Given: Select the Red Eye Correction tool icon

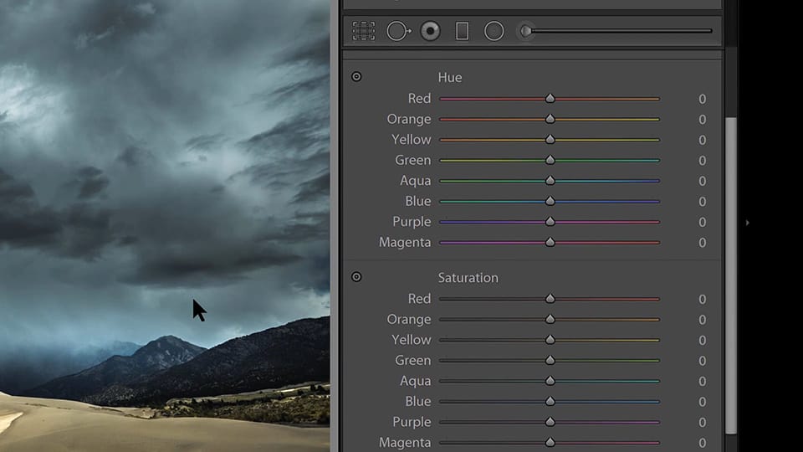Looking at the screenshot, I should coord(430,31).
